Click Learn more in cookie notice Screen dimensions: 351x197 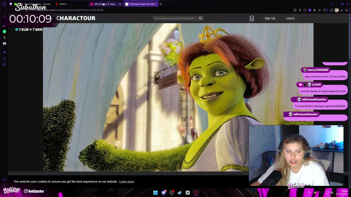tap(127, 182)
